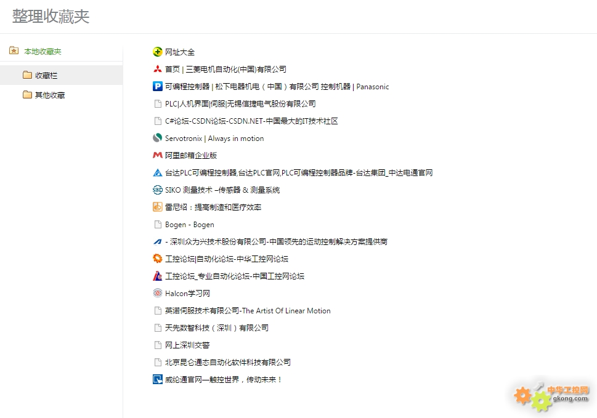
Task: Open Servotronix | Always in motion bookmark
Action: [x=214, y=139]
